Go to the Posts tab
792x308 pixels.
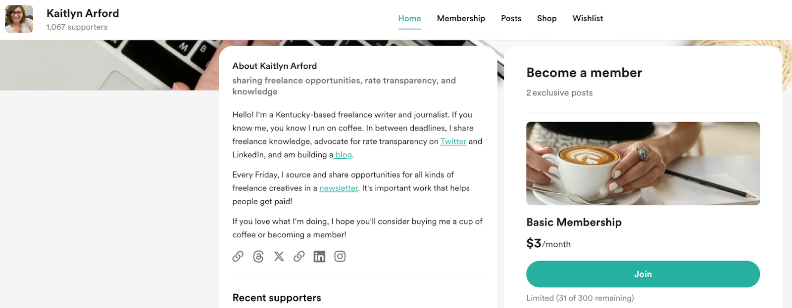tap(511, 18)
